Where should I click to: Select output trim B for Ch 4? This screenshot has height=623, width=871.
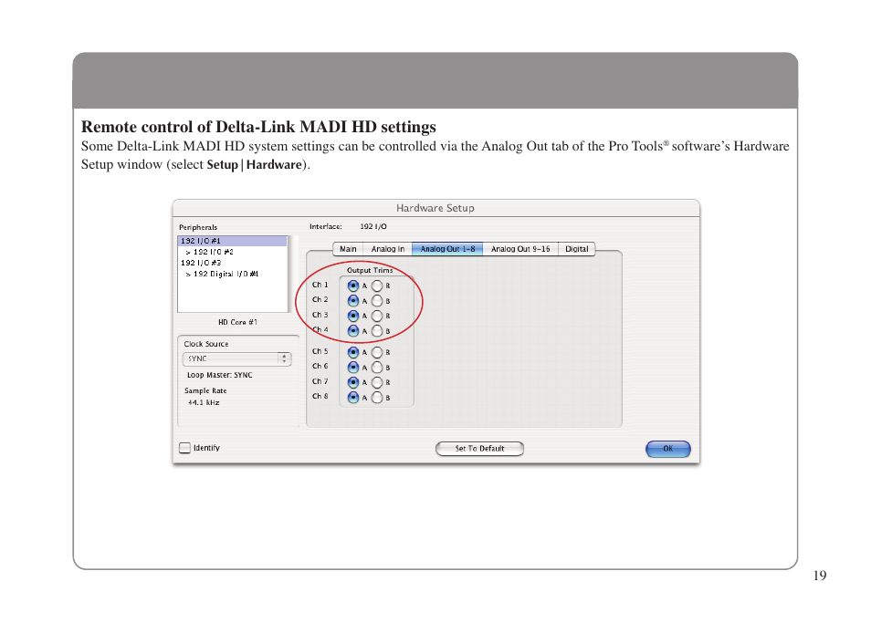click(x=377, y=330)
